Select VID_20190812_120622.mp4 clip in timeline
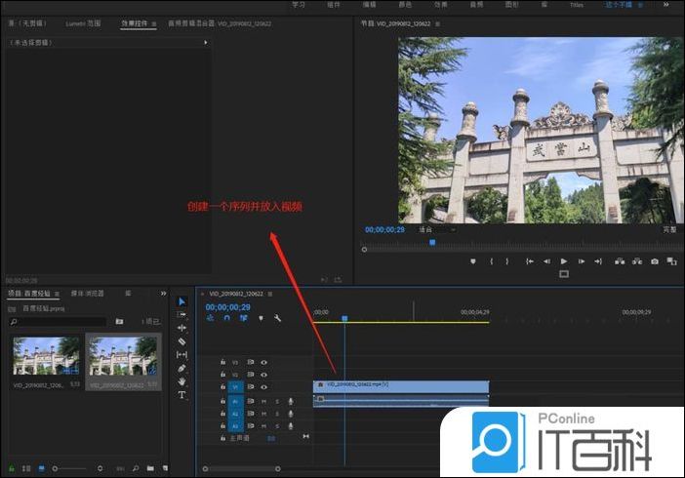685x478 pixels. tap(400, 386)
